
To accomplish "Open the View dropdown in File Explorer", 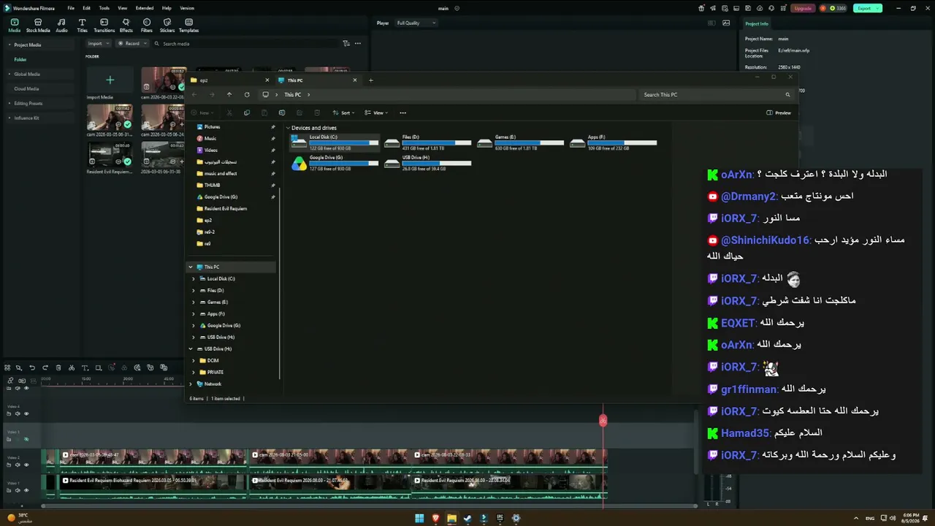I will (376, 113).
